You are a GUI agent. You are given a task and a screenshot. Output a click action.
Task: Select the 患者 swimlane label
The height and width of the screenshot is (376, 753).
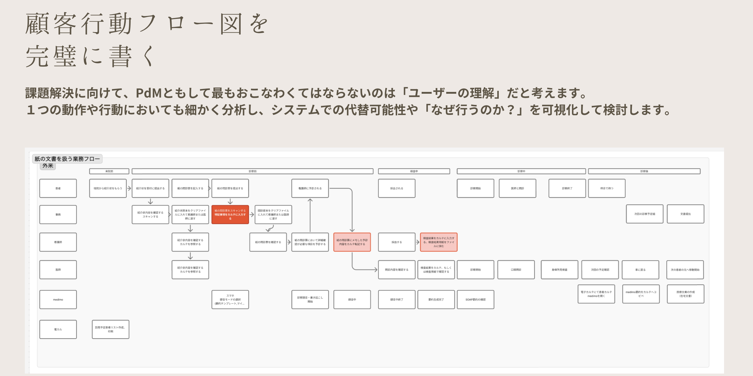point(58,188)
